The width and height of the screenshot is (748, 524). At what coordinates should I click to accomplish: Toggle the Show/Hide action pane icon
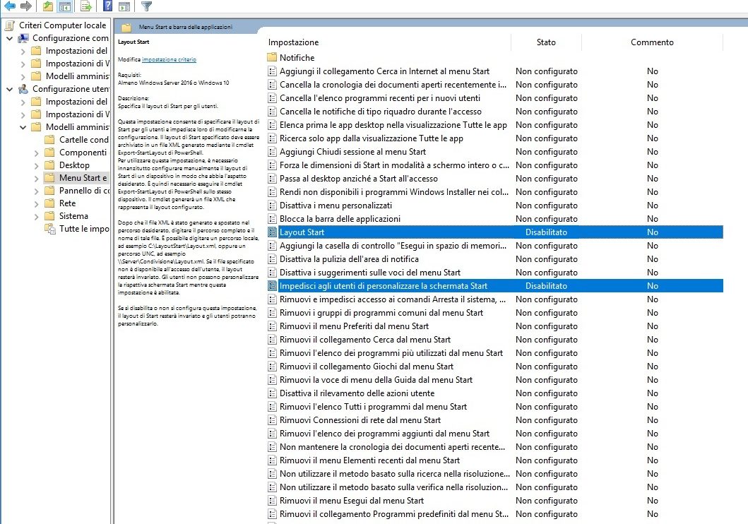[124, 6]
